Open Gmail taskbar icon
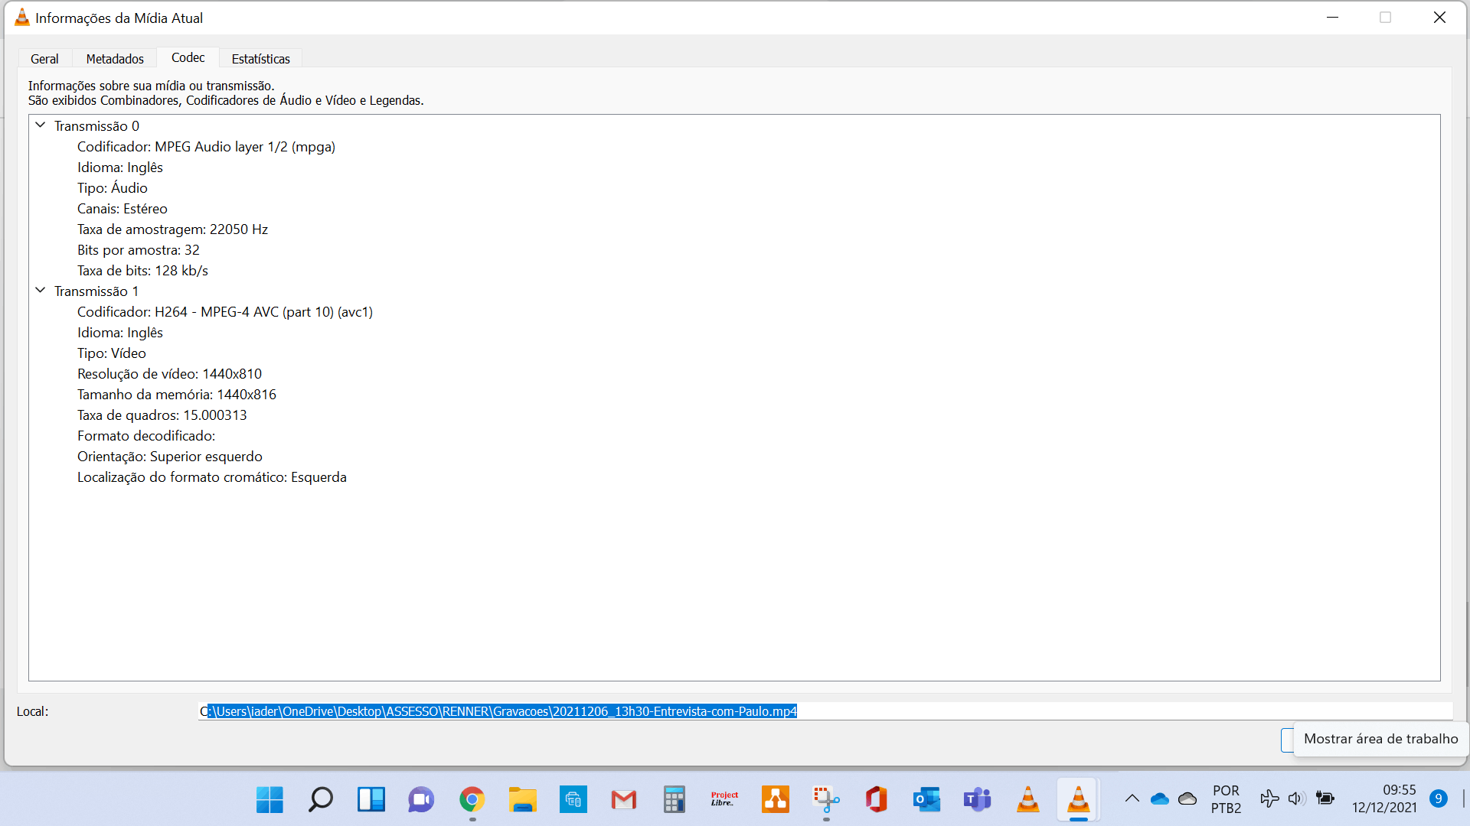 pos(623,800)
